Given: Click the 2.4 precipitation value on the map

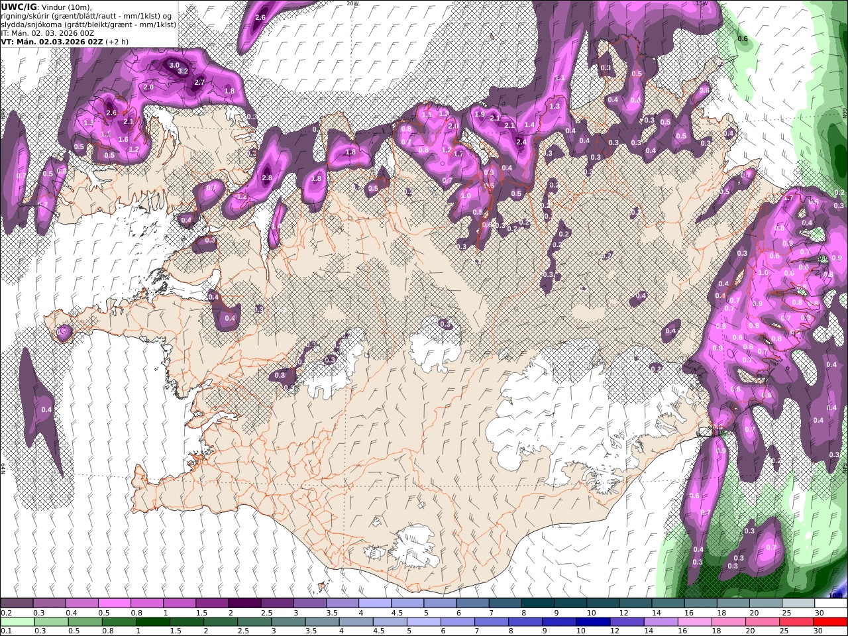Looking at the screenshot, I should (x=521, y=142).
